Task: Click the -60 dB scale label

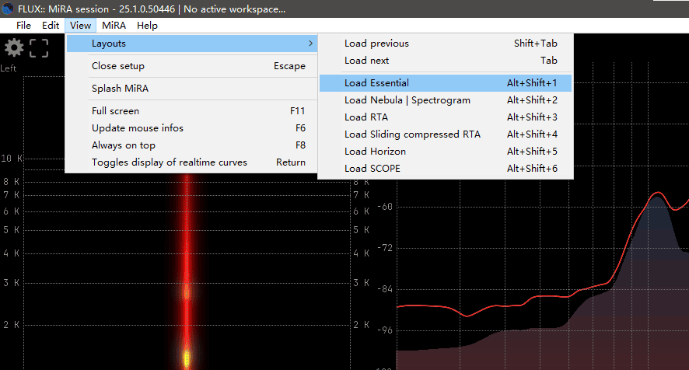Action: [385, 207]
